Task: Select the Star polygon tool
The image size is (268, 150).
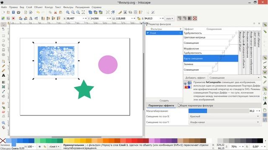Action: [x=3, y=45]
